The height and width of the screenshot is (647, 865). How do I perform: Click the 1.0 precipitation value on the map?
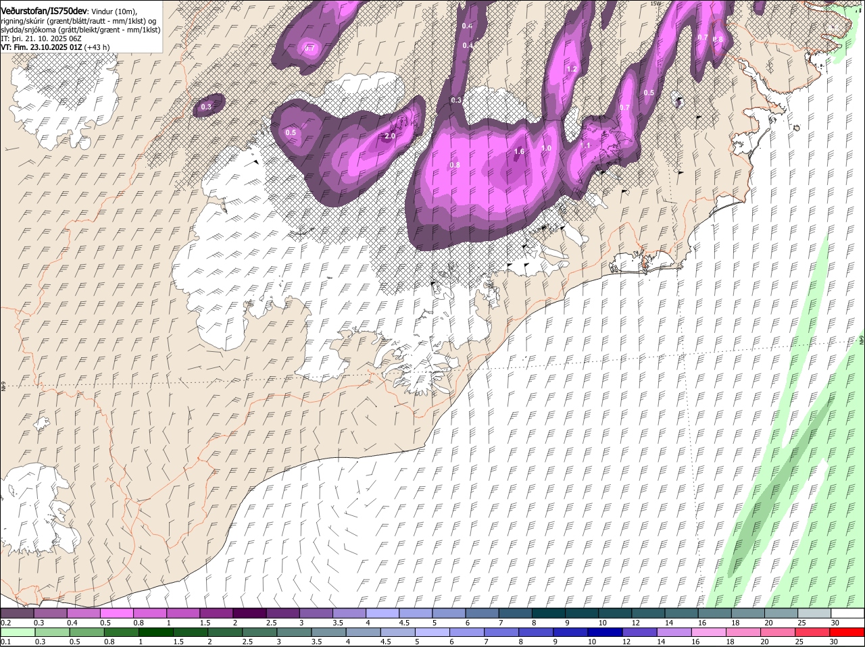(x=546, y=148)
